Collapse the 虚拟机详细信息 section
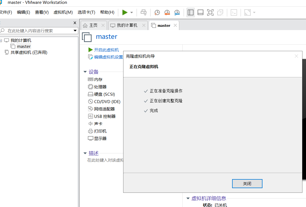Screen dimensions: 306x207 tap(188, 199)
